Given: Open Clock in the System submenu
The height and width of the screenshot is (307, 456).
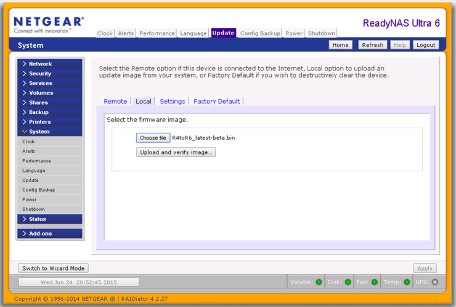Looking at the screenshot, I should click(50, 141).
